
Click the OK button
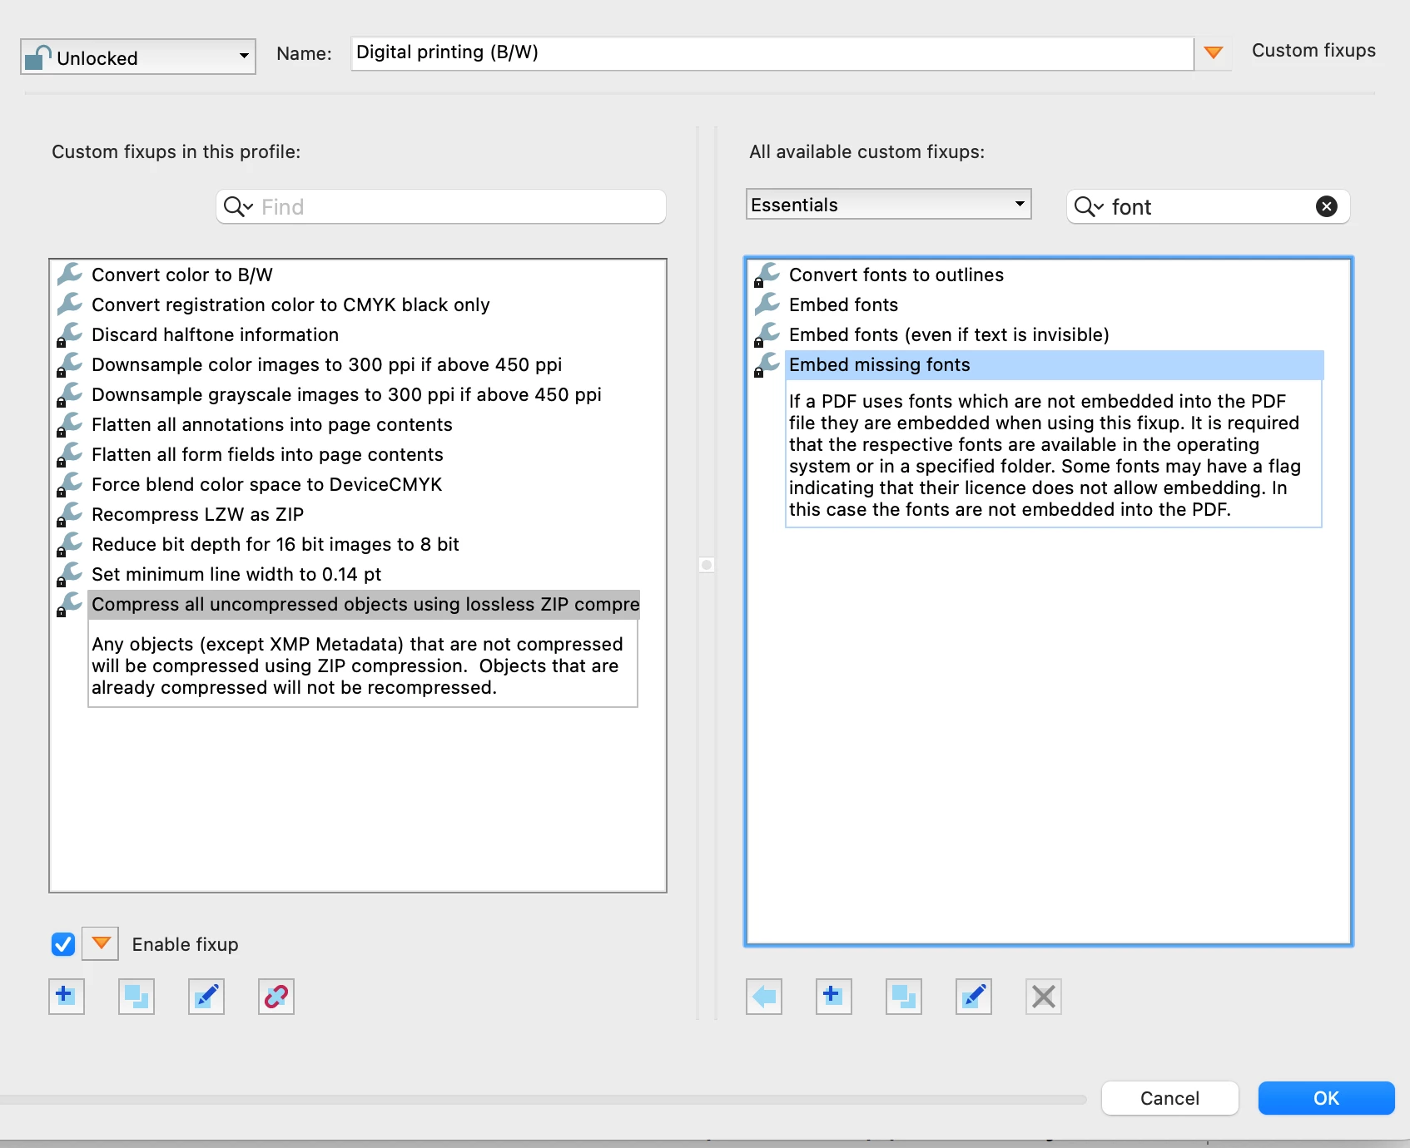click(x=1327, y=1098)
